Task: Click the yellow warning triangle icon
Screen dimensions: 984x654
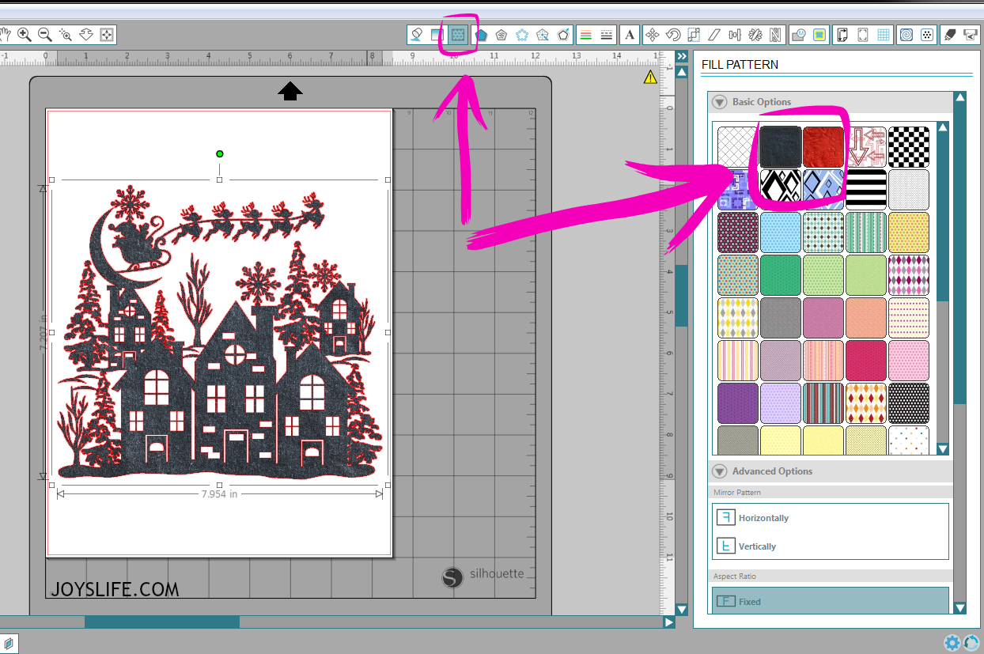Action: [x=650, y=77]
